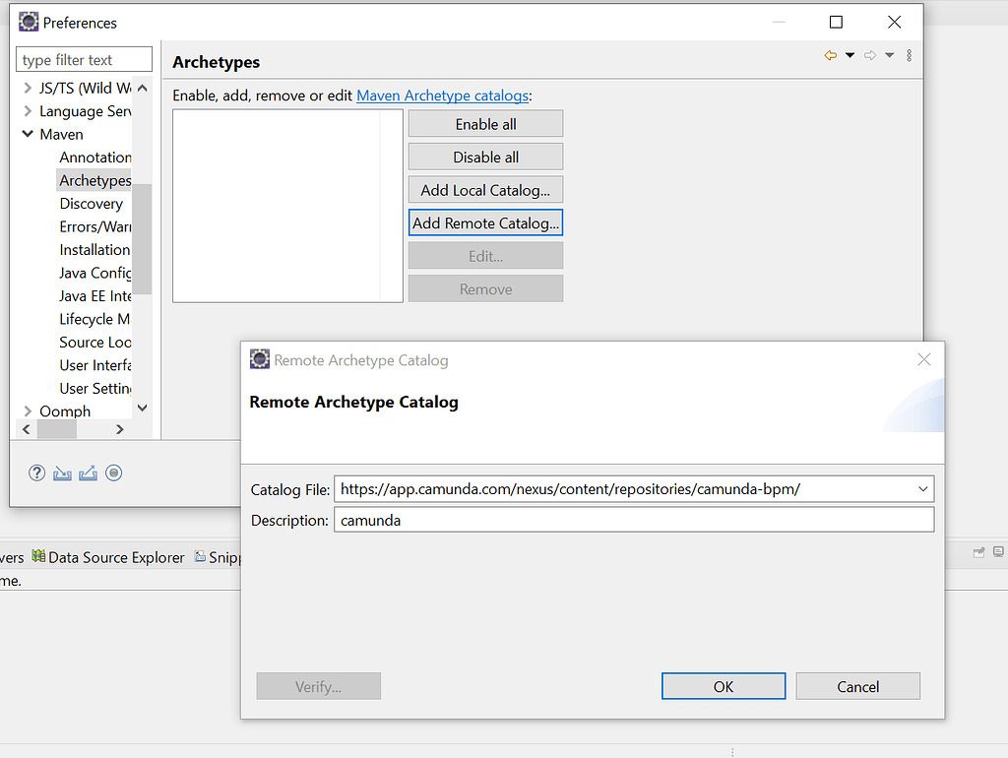Click the Back navigation arrow

coord(832,55)
